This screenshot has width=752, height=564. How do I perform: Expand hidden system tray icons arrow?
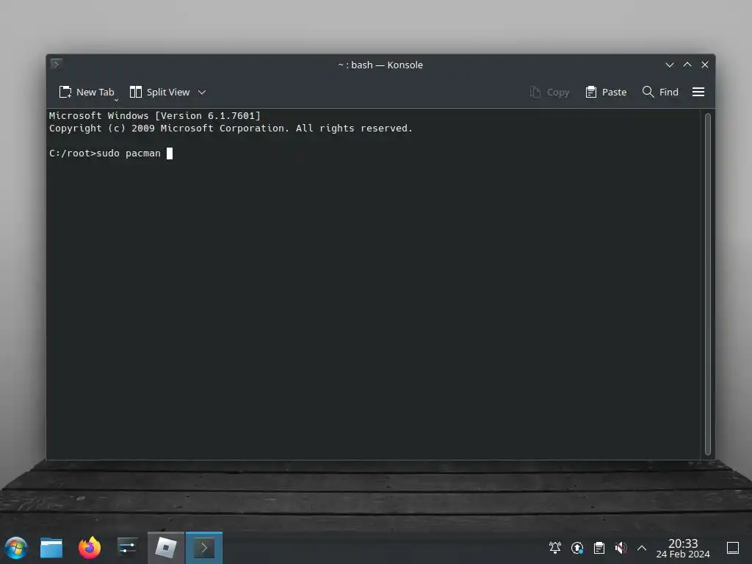point(642,548)
